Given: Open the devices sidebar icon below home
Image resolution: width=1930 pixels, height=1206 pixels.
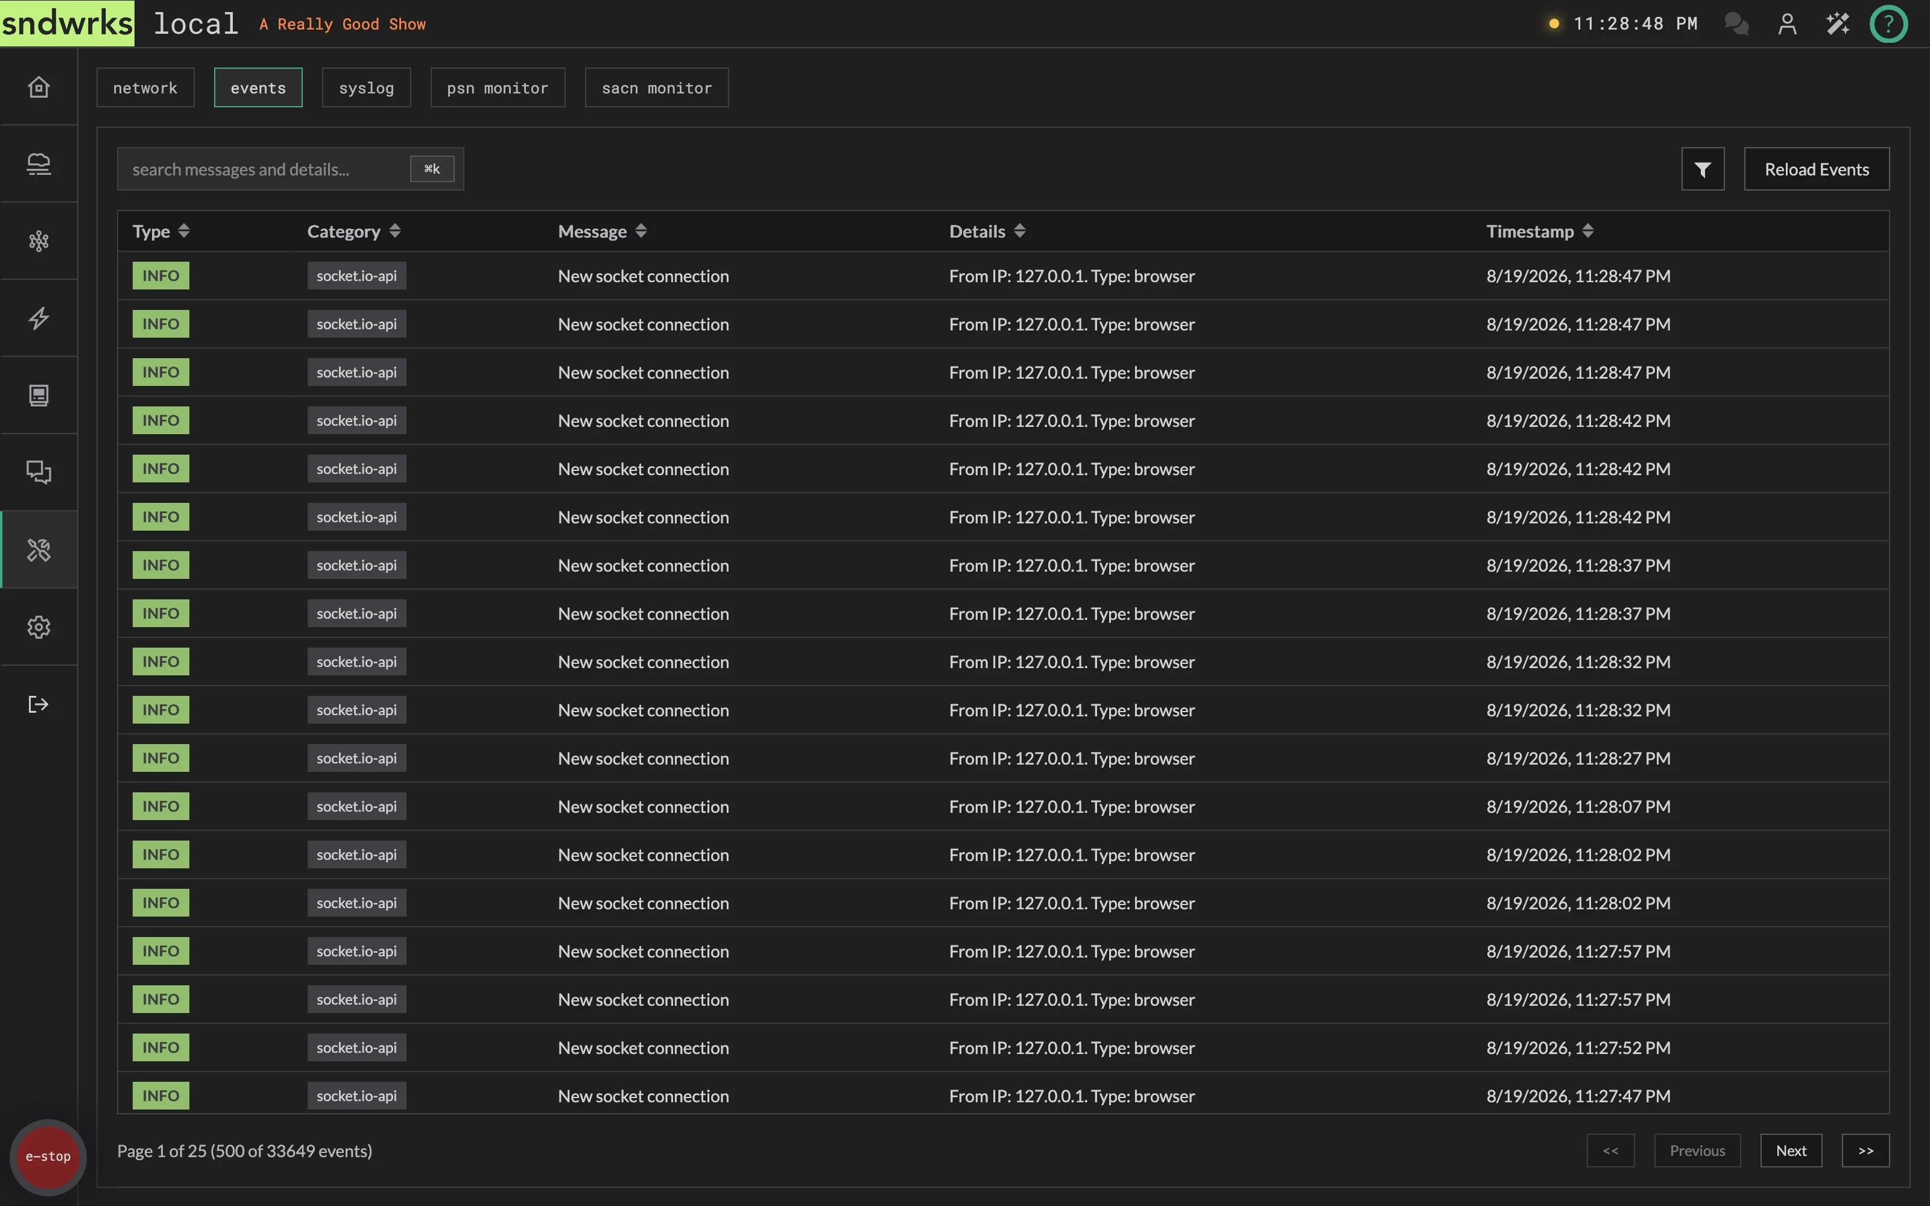Looking at the screenshot, I should (x=38, y=163).
